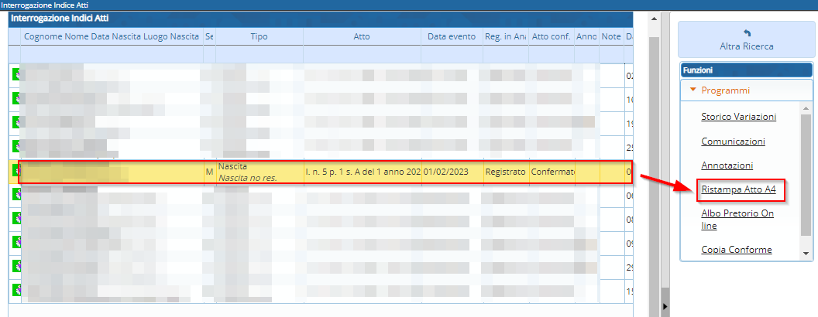Screen dimensions: 818x317
Task: Open the Comunicazioni link
Action: pos(733,141)
